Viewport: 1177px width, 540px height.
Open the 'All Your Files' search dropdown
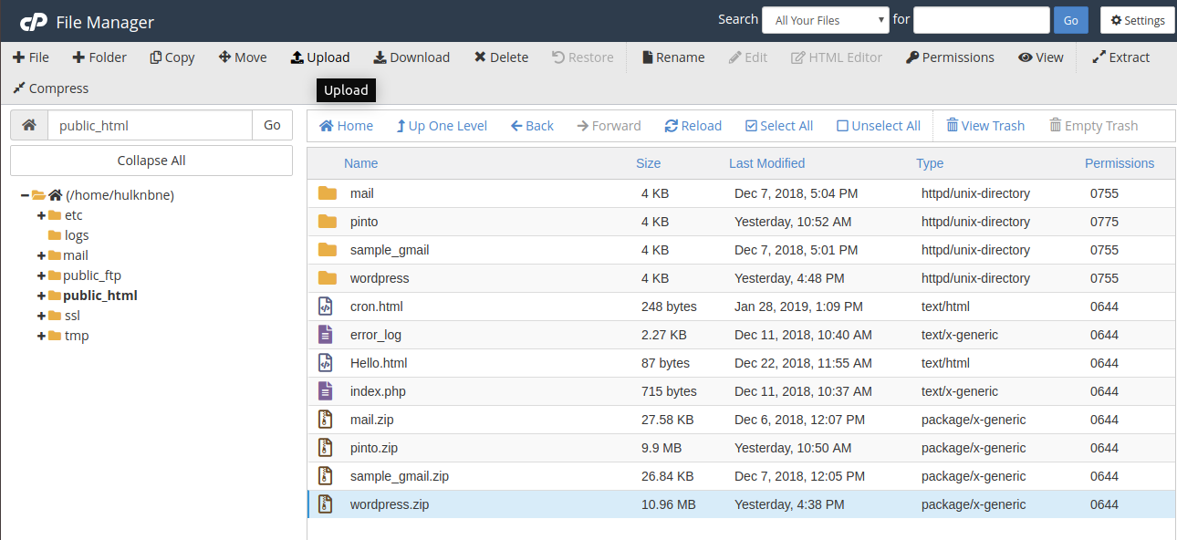(x=825, y=20)
